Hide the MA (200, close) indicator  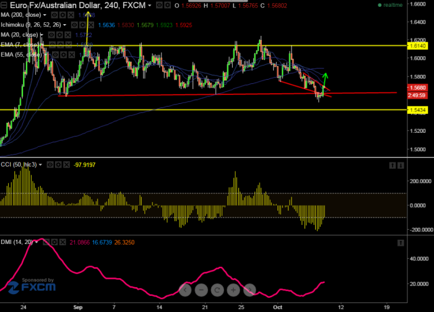click(x=54, y=15)
